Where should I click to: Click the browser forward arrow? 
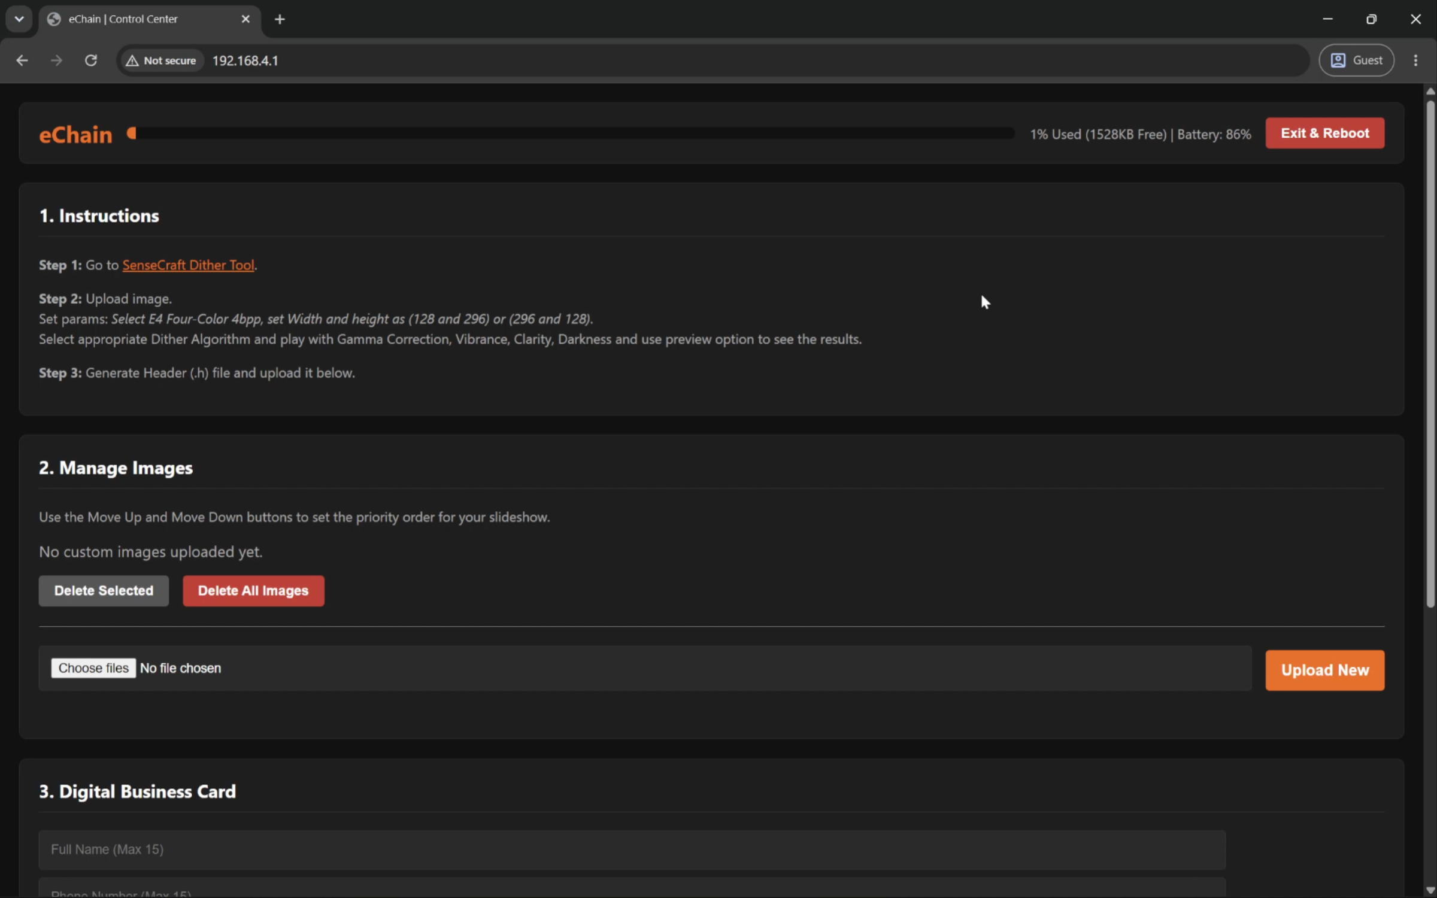tap(56, 60)
